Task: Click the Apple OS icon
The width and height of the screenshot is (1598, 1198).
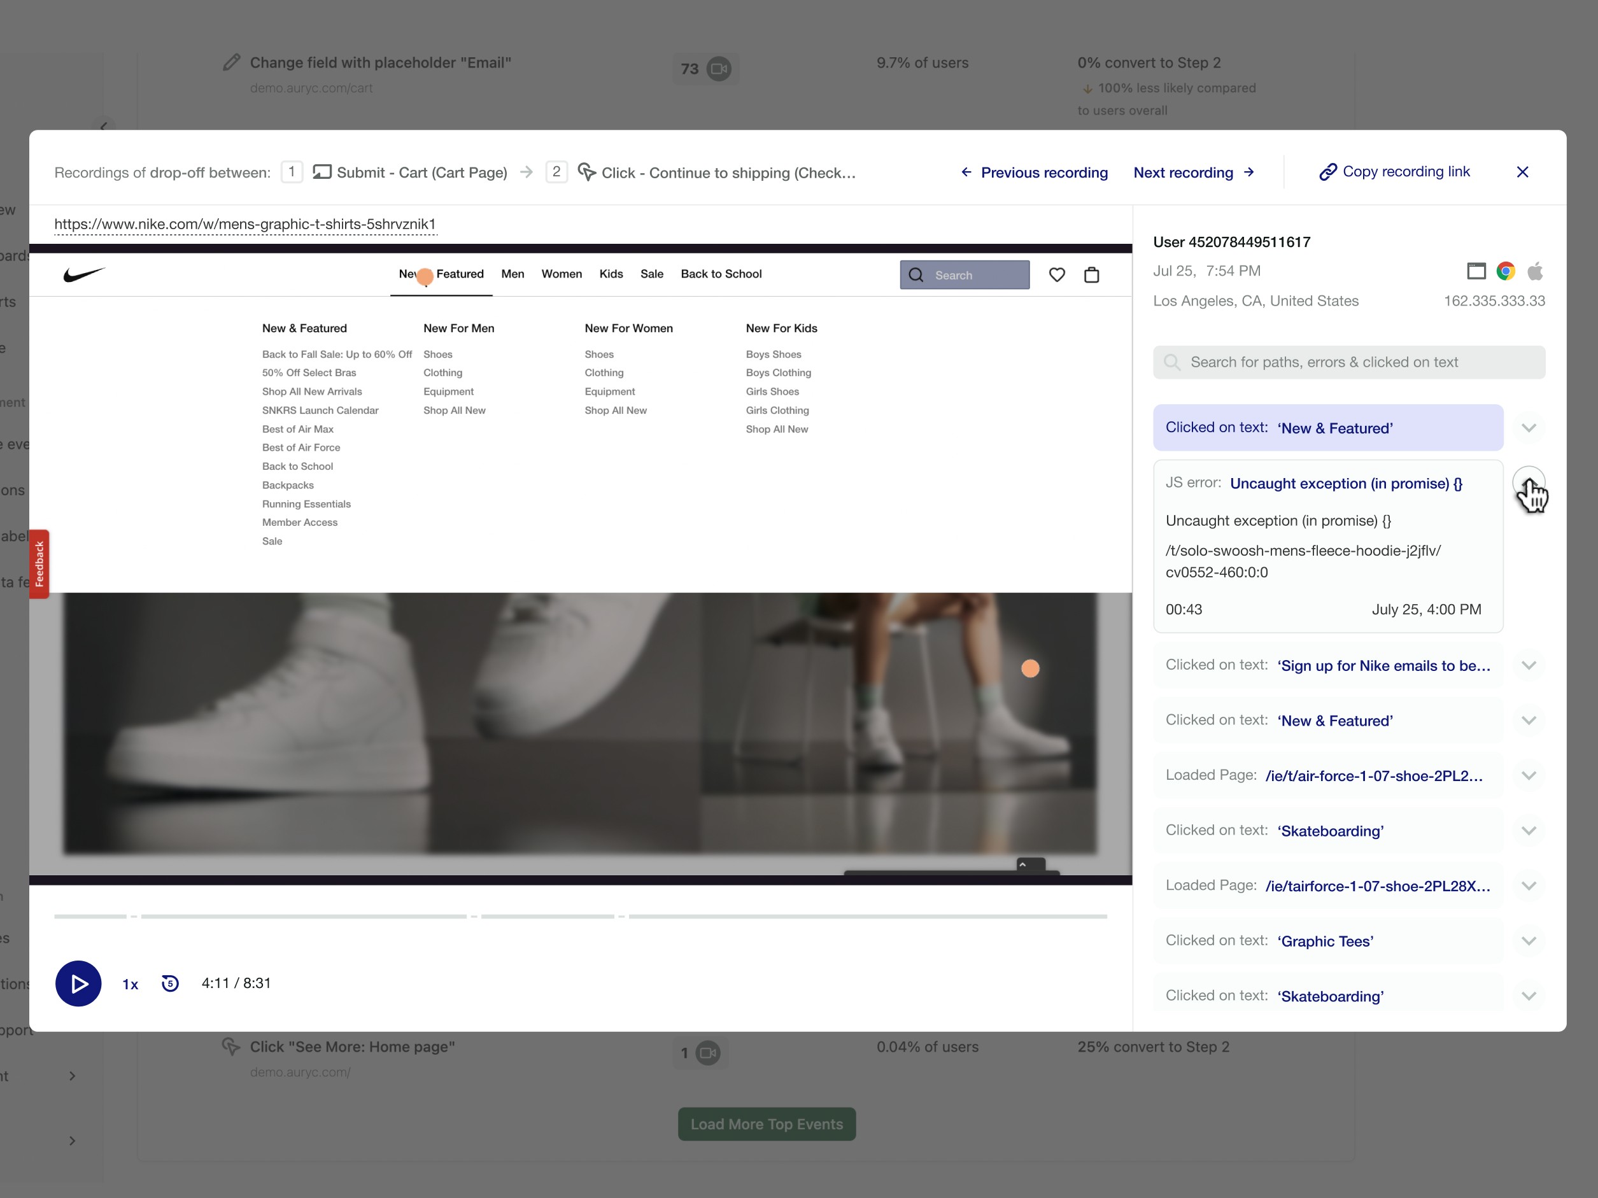Action: 1534,272
